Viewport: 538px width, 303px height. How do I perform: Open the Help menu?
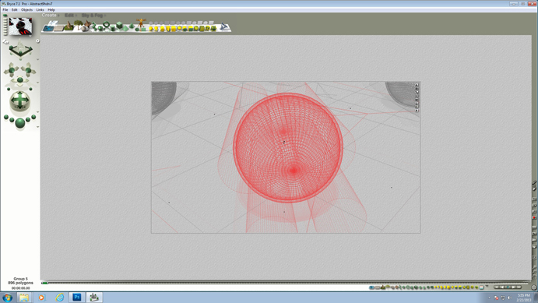[x=51, y=10]
